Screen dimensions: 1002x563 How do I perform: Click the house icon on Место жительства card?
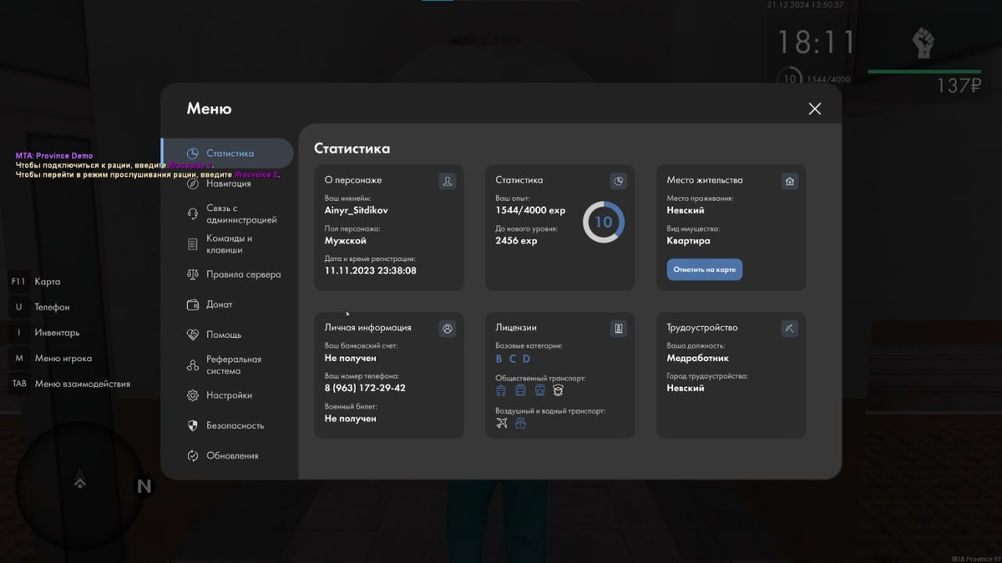click(x=789, y=181)
